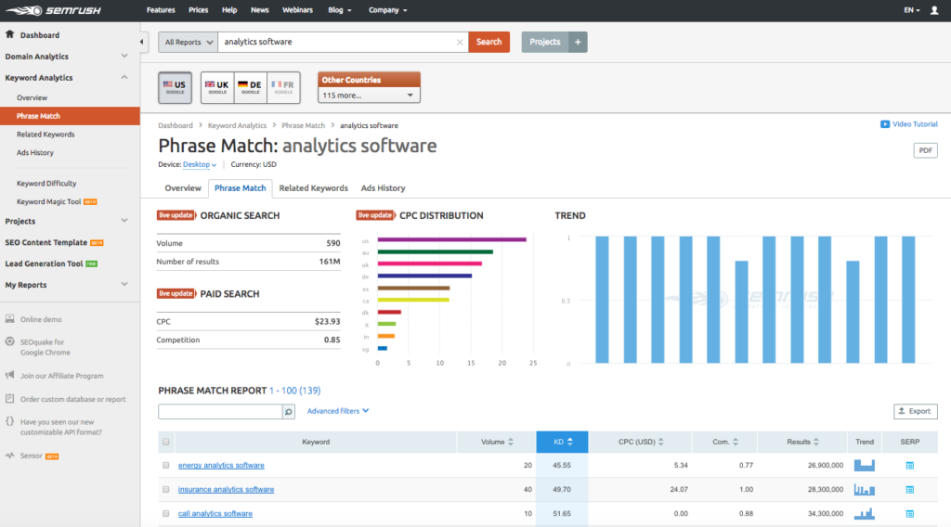Click the first blue Trend chart bar
Viewport: 951px width, 527px height.
coord(602,300)
